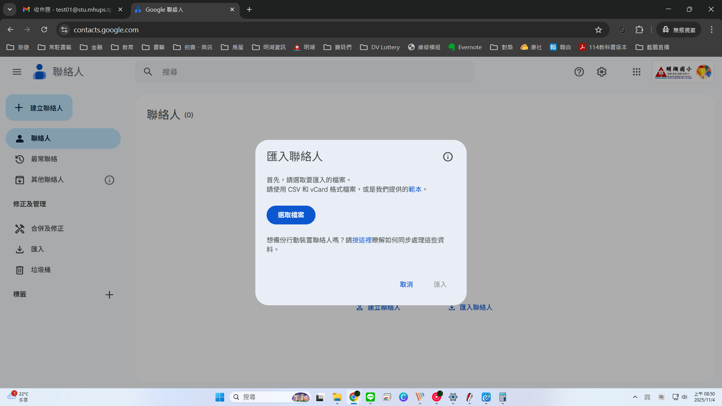Click the 選取檔案 button

point(291,215)
